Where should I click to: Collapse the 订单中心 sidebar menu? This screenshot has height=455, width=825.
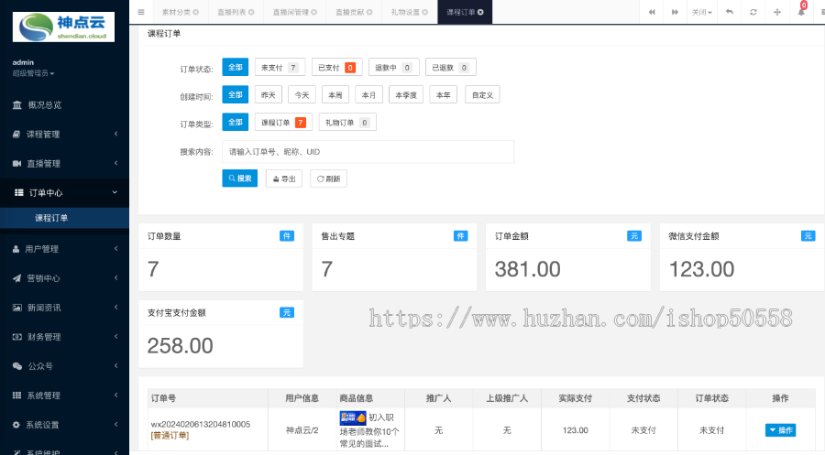click(x=64, y=193)
